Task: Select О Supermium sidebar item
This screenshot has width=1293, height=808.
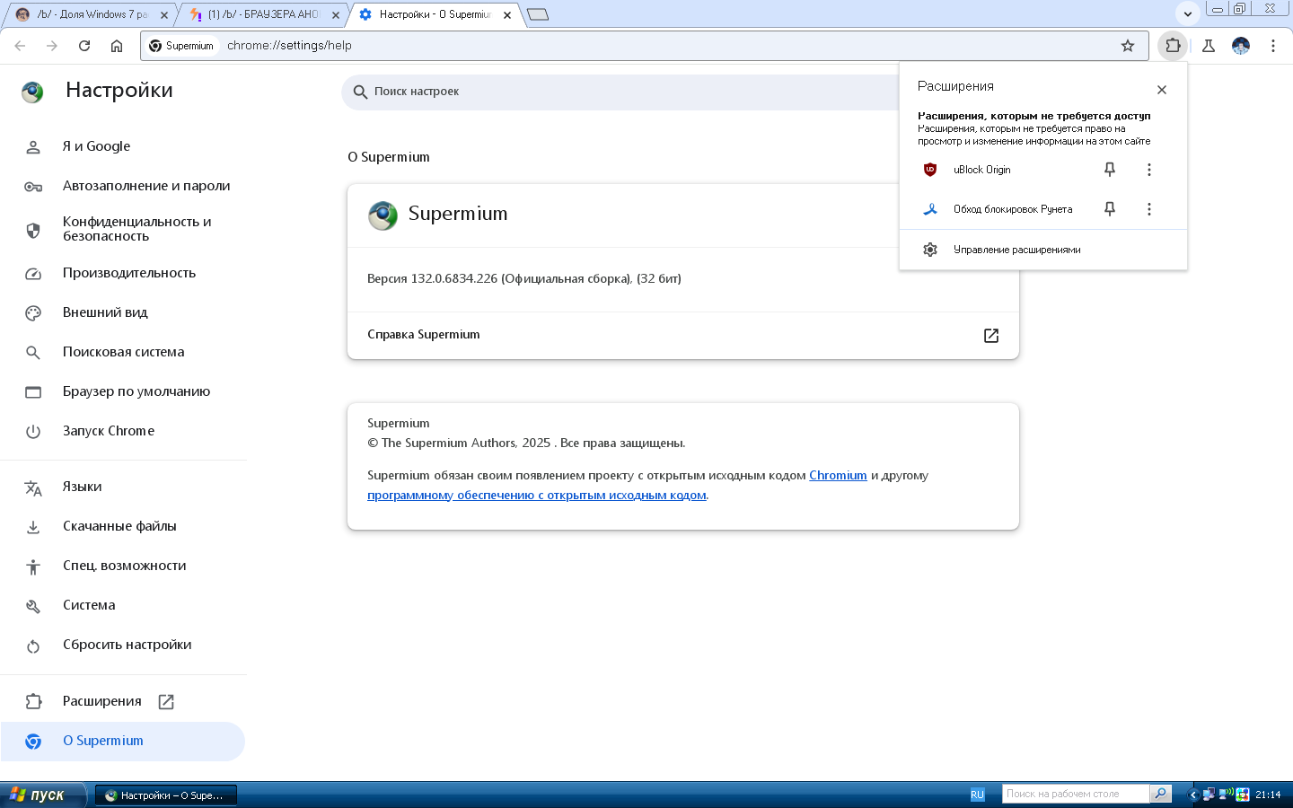Action: click(x=123, y=741)
